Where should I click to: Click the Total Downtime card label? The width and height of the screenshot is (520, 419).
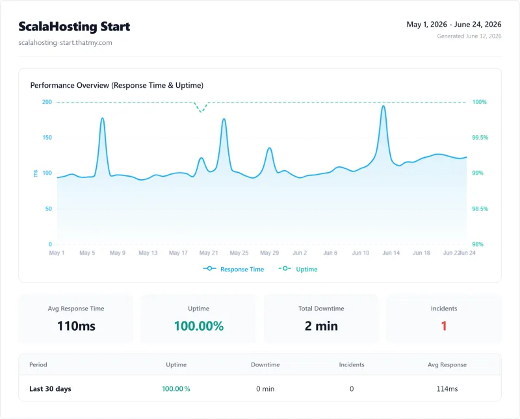point(321,309)
